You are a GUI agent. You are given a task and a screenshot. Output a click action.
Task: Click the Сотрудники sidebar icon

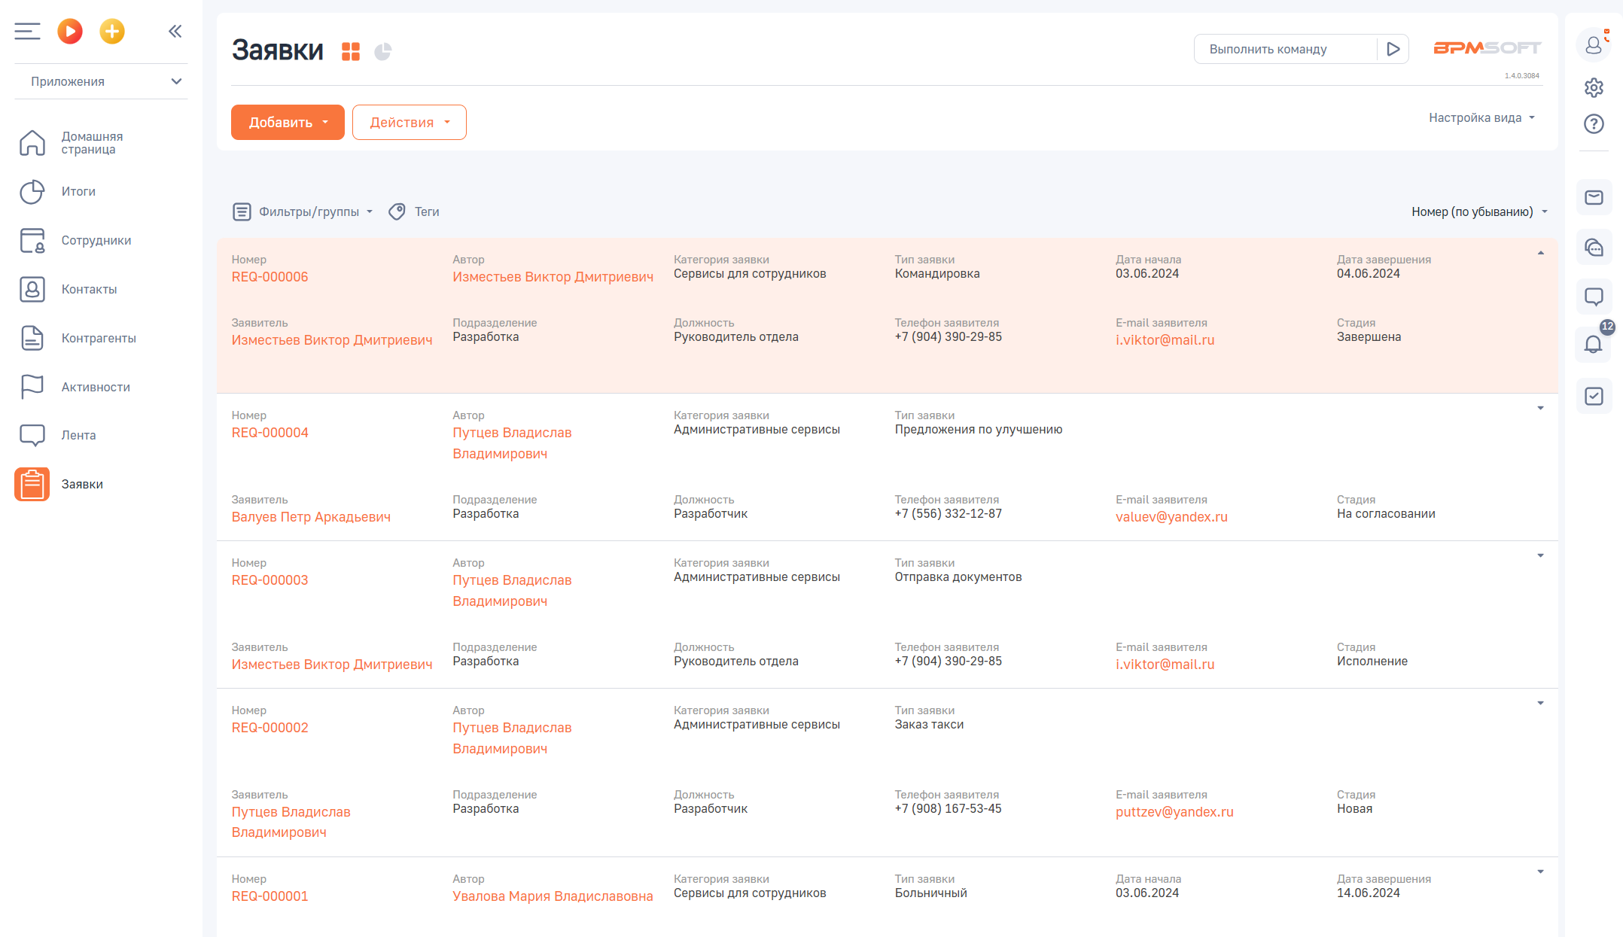32,241
